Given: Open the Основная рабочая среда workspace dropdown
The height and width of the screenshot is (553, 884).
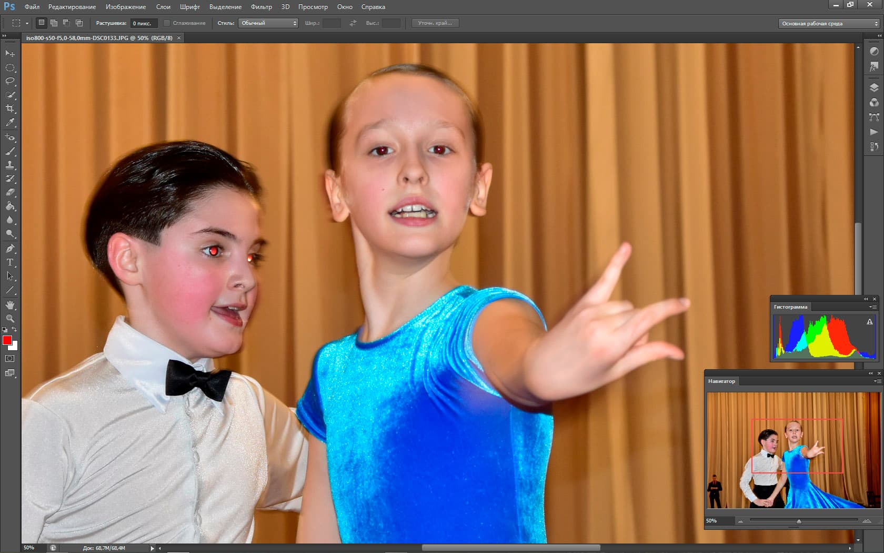Looking at the screenshot, I should 829,23.
